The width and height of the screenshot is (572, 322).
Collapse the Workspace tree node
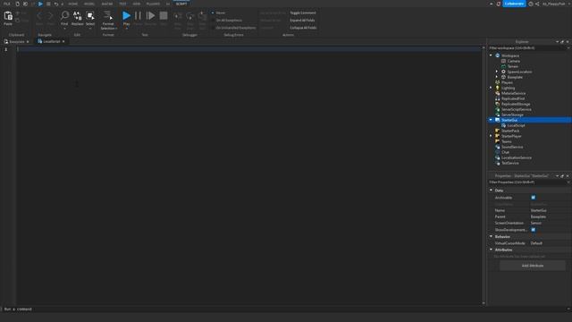tap(491, 55)
